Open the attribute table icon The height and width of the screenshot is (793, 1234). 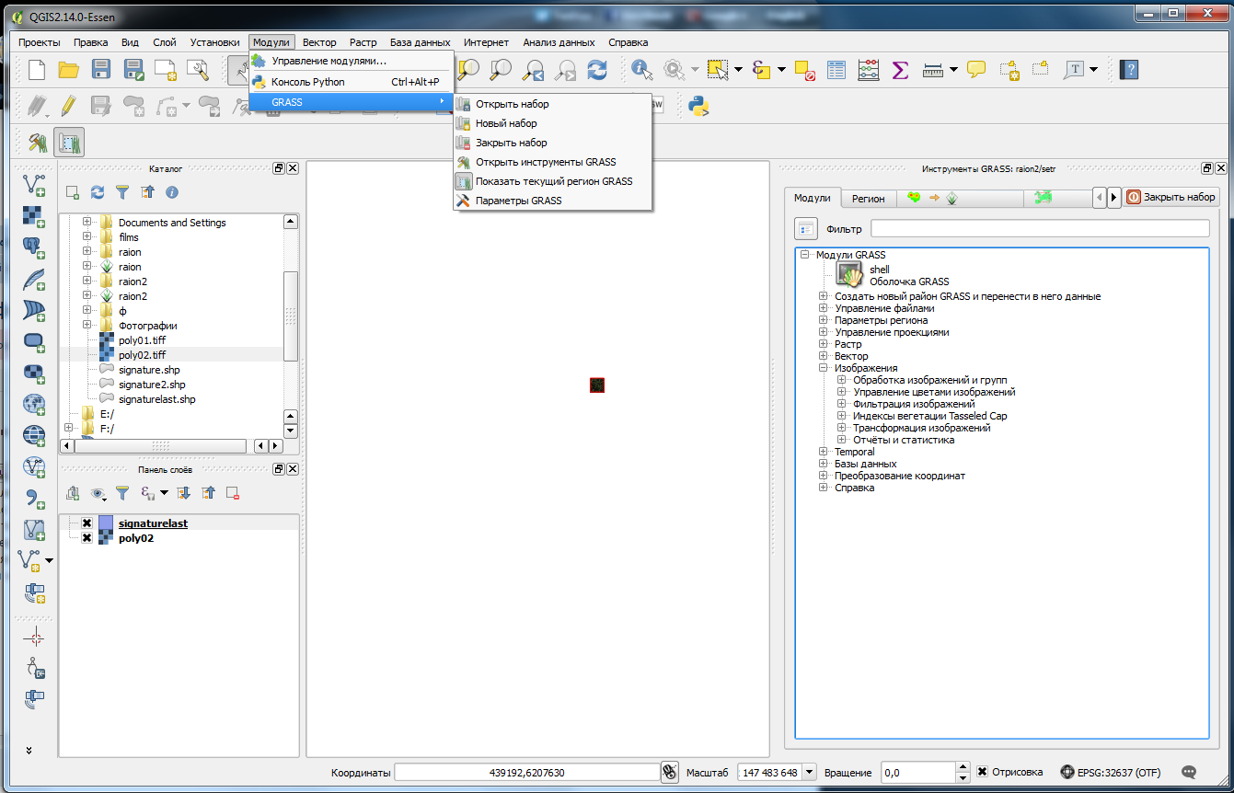point(836,70)
